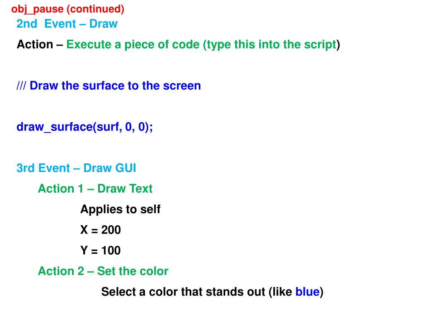Click the 'Y = 100' value
This screenshot has height=318, width=424.
tap(101, 251)
